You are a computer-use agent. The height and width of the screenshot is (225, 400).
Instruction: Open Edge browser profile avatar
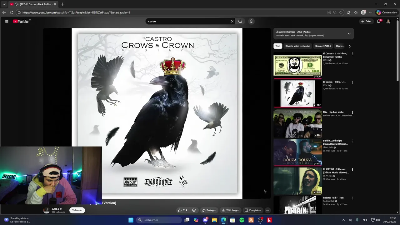[x=363, y=12]
